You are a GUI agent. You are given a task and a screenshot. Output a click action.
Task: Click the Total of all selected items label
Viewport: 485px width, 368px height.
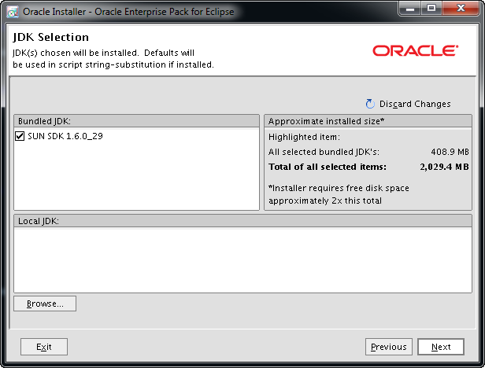pyautogui.click(x=328, y=167)
